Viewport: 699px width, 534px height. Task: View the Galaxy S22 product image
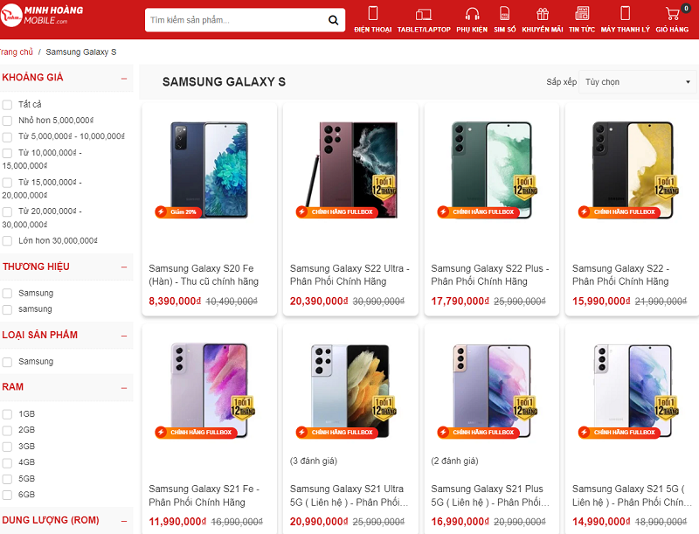click(x=632, y=170)
